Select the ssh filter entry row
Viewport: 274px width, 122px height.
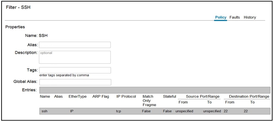(x=155, y=111)
